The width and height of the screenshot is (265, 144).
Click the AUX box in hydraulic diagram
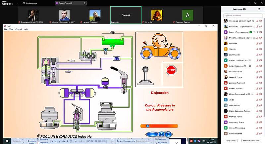coord(117,58)
